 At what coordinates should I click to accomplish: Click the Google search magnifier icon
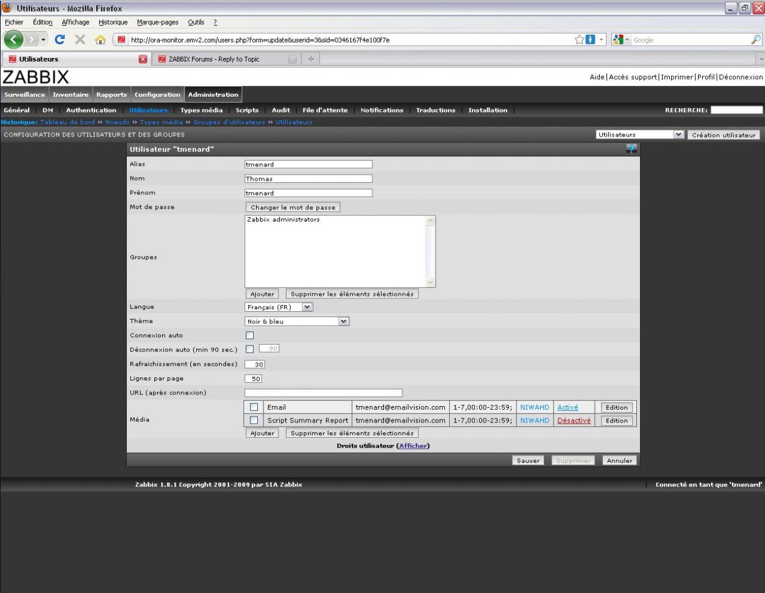756,40
